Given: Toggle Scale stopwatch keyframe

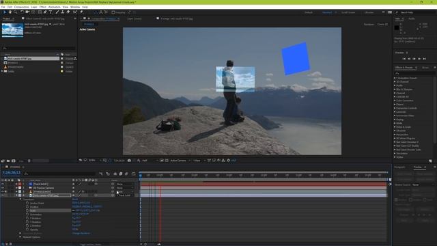Looking at the screenshot, I should (x=27, y=210).
